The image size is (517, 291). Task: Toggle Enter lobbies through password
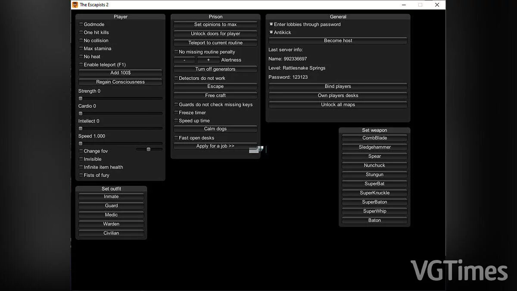(x=271, y=25)
